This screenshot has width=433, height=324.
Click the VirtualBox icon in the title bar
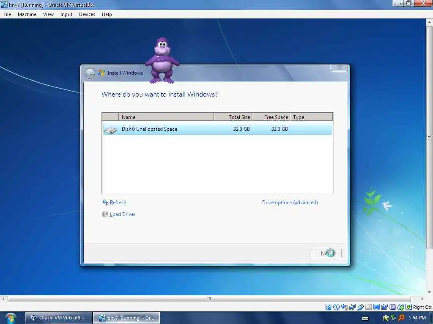tap(4, 5)
